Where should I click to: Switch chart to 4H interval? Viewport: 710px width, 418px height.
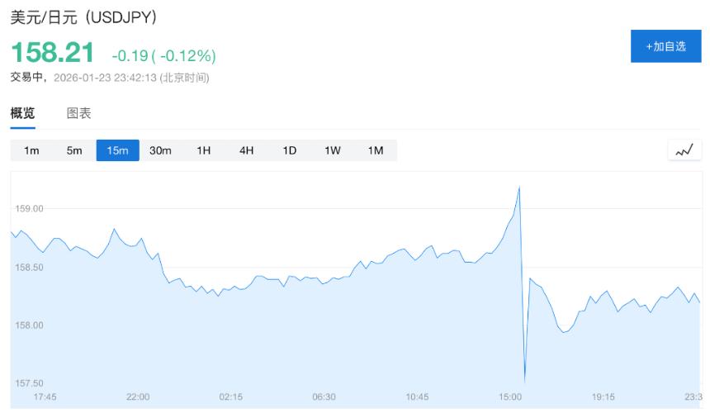pos(246,150)
